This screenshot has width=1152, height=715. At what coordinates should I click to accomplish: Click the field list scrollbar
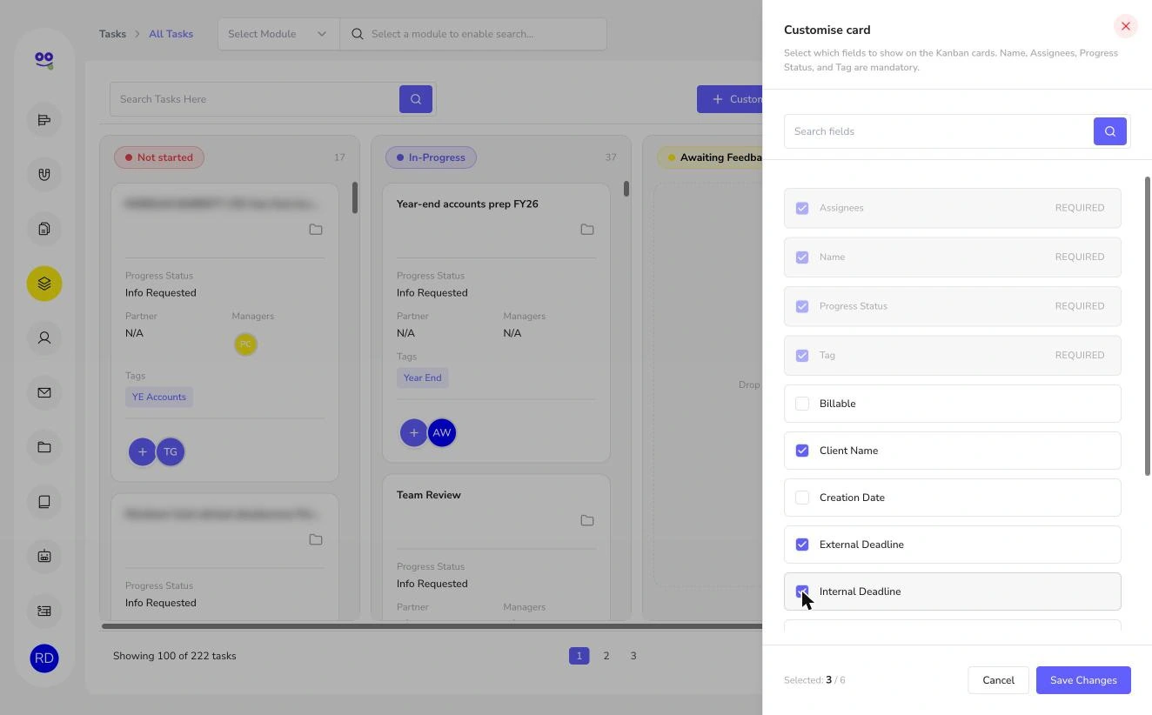pos(1148,326)
